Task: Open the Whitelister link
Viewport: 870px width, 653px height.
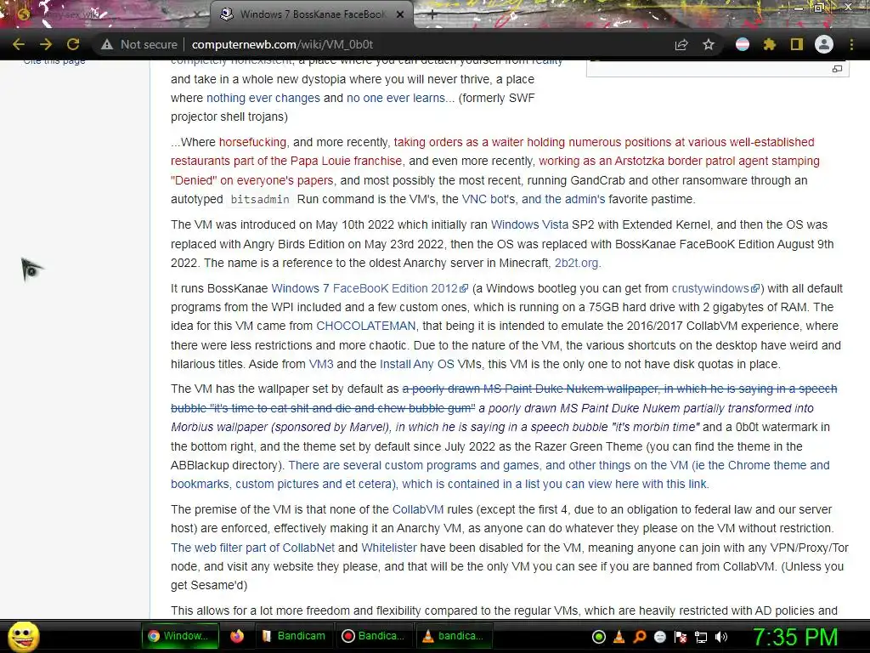Action: 388,548
